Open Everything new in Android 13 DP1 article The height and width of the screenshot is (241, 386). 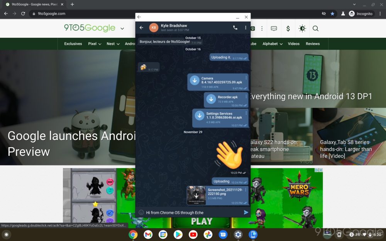pos(311,96)
